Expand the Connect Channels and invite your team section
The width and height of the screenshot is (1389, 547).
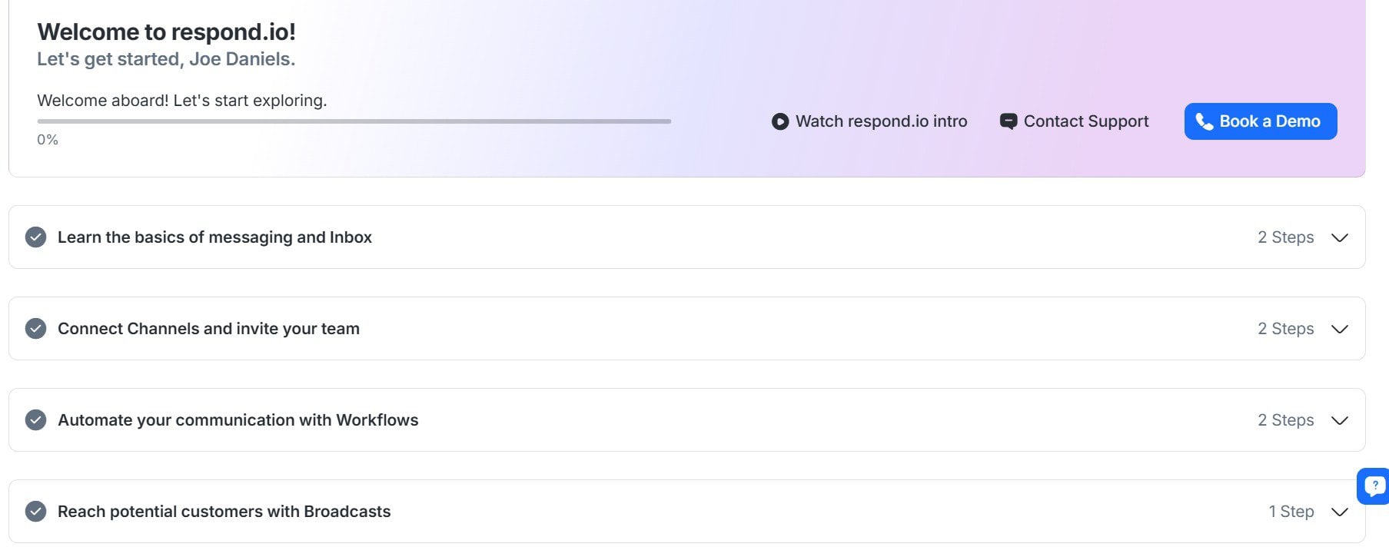[1339, 328]
